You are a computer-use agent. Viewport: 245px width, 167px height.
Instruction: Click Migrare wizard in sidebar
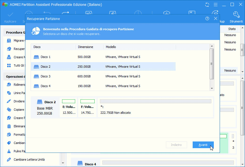click(16, 41)
